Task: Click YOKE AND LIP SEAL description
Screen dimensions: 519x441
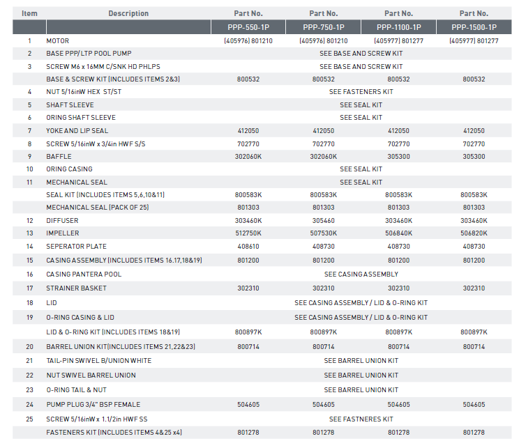Action: point(77,131)
